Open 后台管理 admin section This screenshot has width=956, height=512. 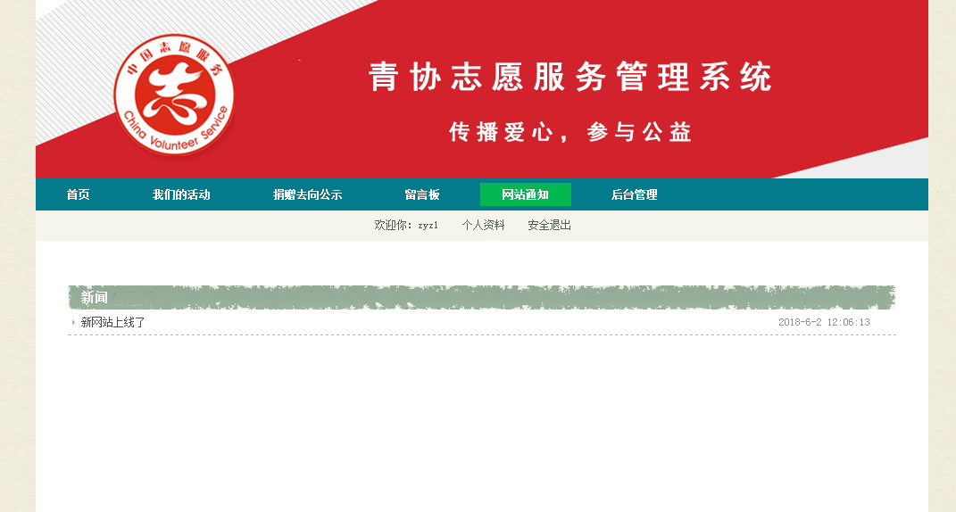coord(634,194)
